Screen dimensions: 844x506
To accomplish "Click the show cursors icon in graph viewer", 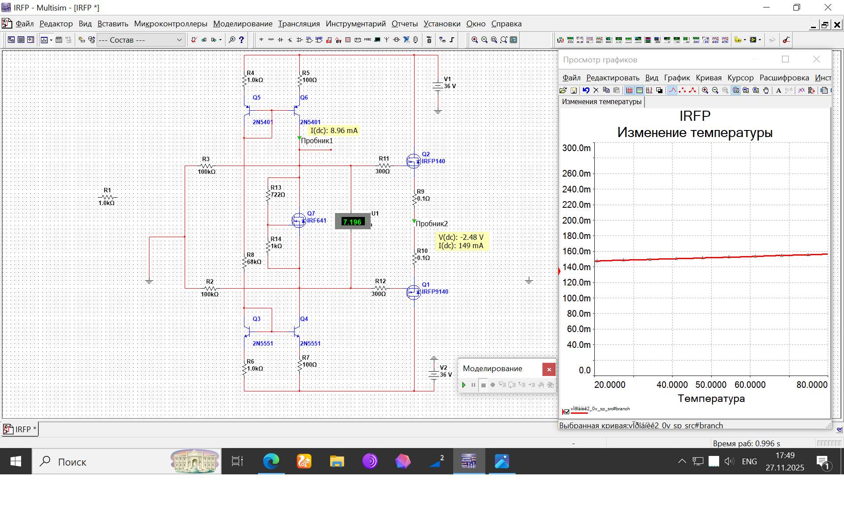I will [649, 90].
